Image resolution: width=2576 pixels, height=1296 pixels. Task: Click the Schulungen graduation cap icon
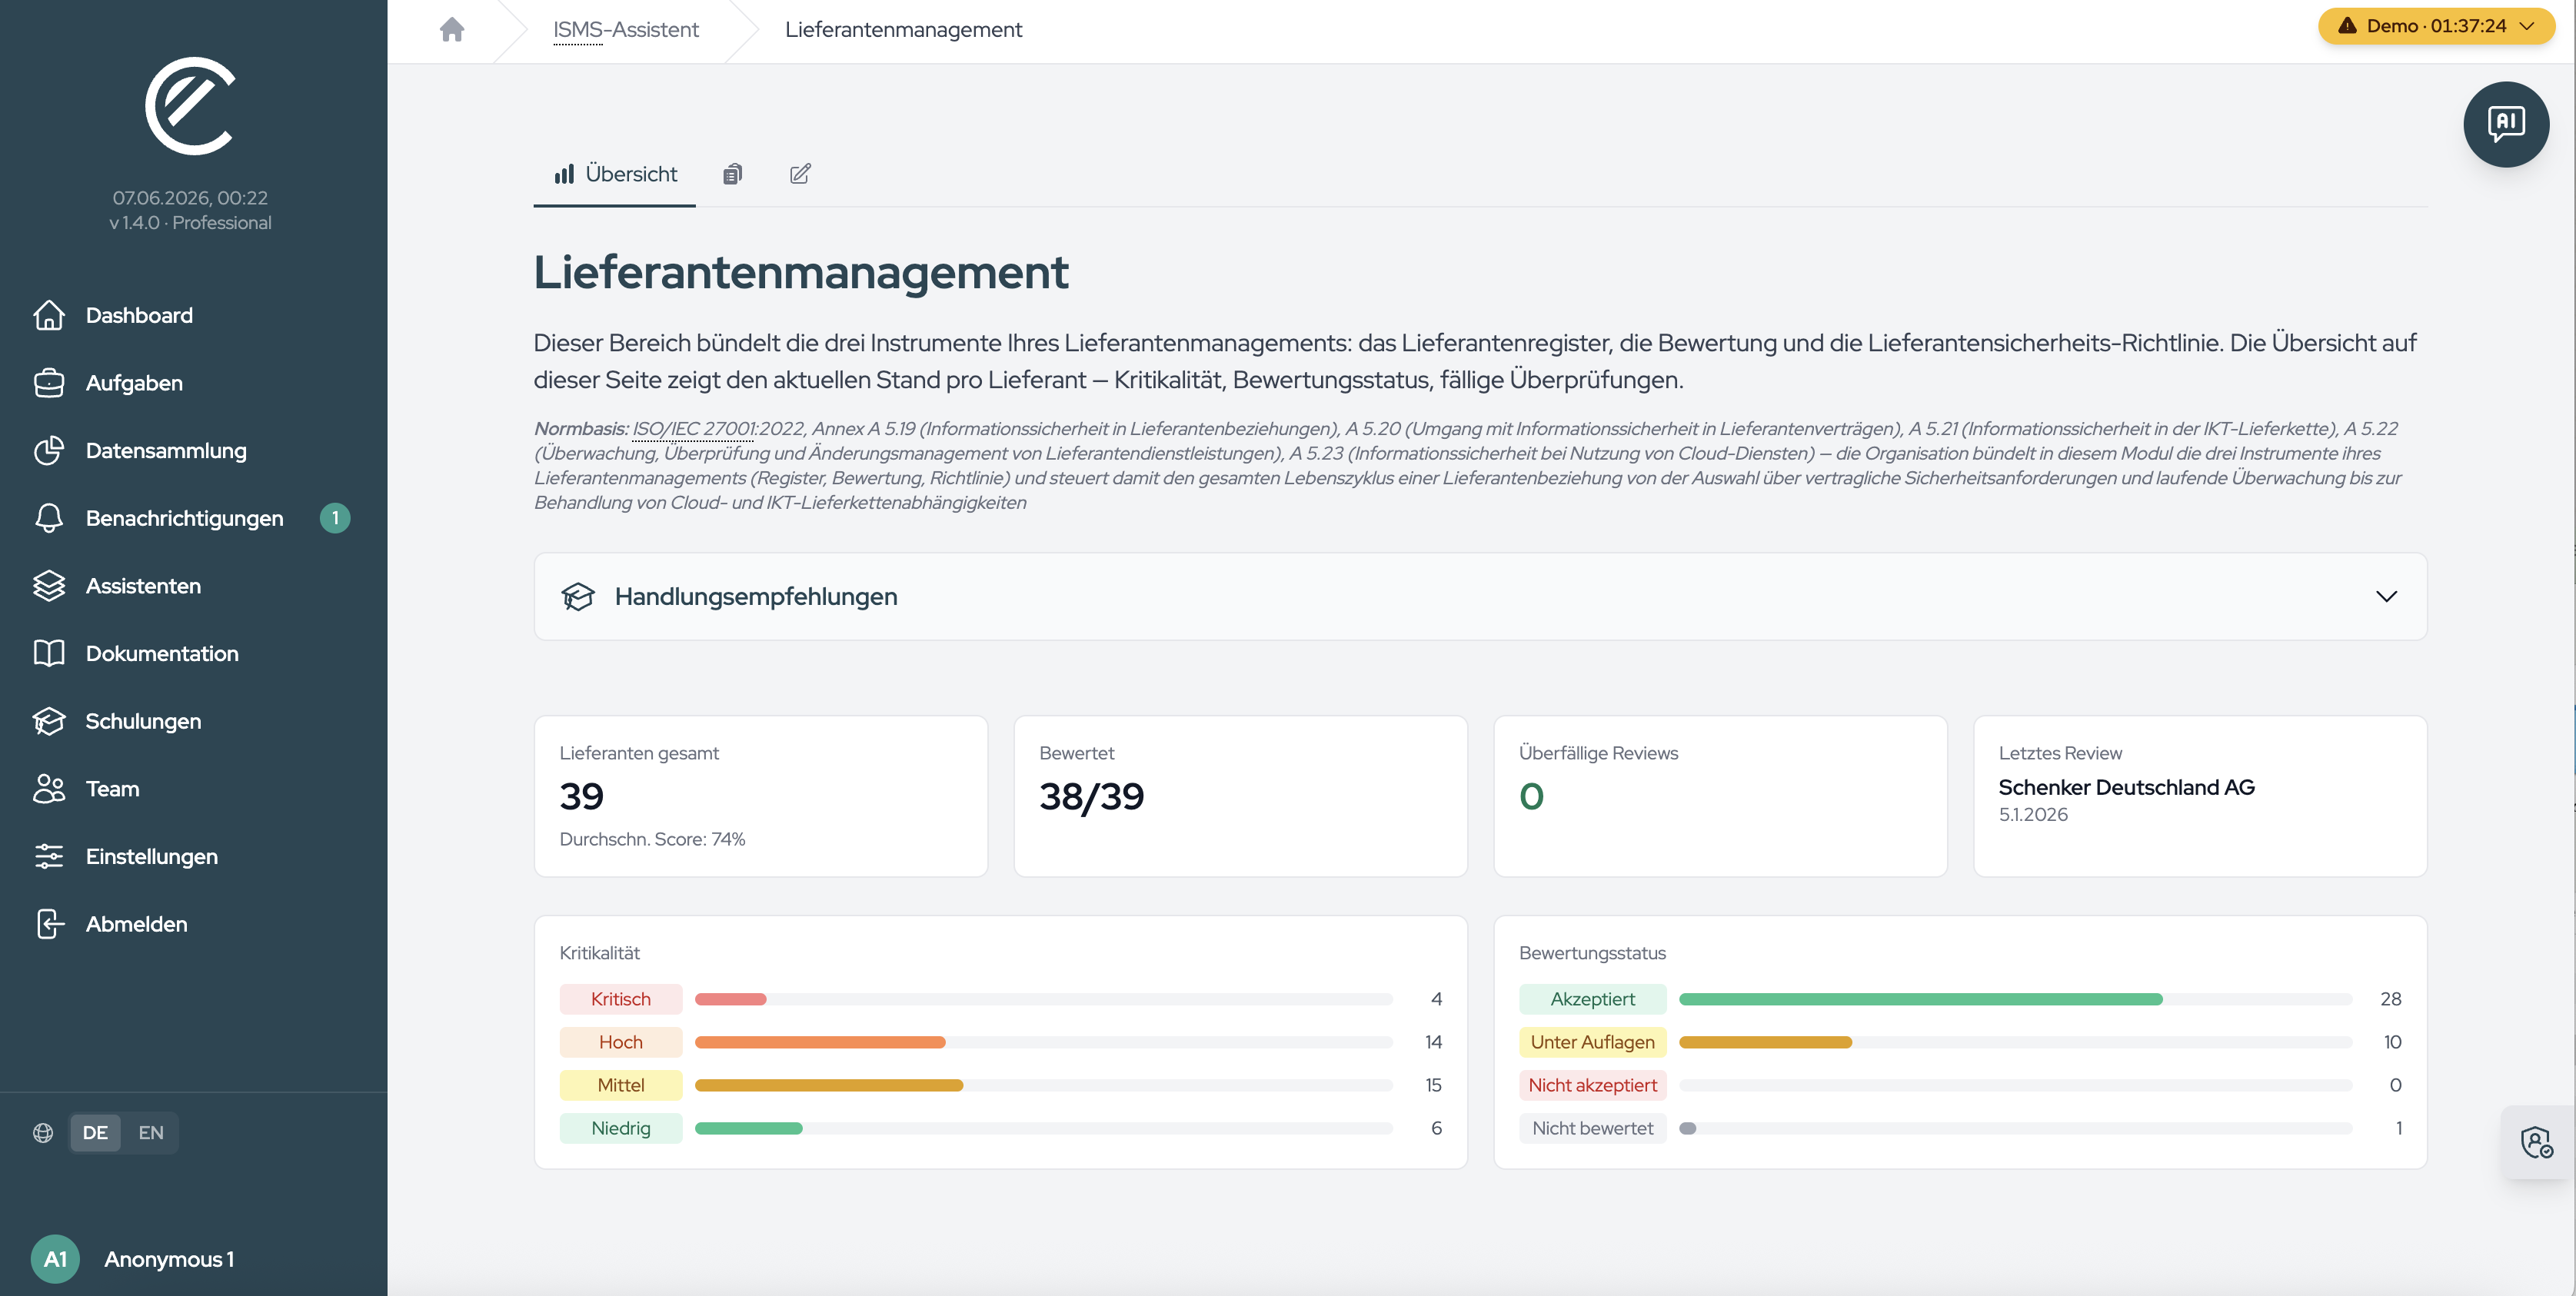(x=49, y=721)
